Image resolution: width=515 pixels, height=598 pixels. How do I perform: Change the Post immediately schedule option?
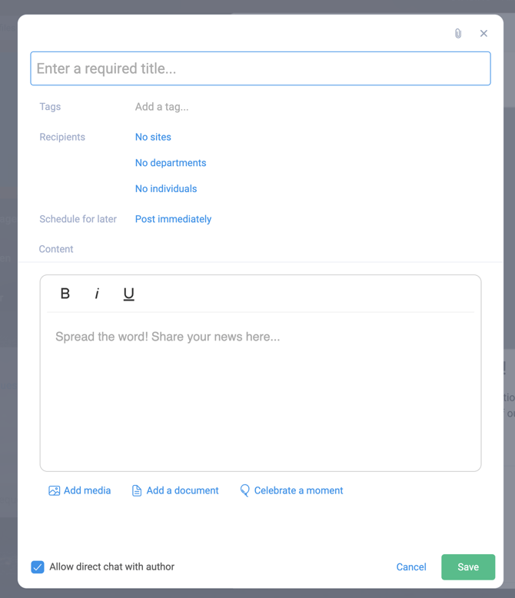[x=173, y=219]
